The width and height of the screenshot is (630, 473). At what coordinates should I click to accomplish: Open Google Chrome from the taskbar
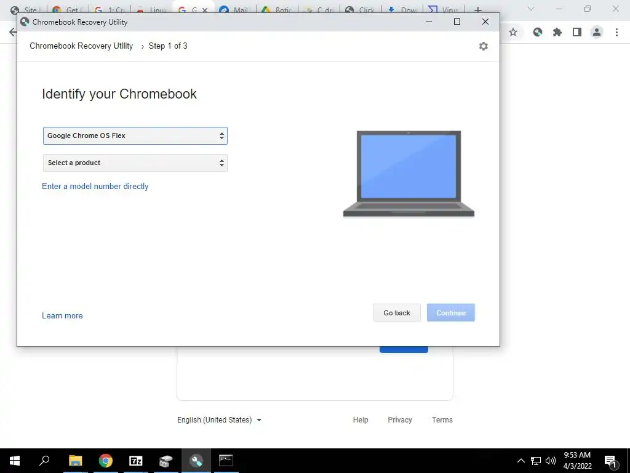[x=106, y=461]
